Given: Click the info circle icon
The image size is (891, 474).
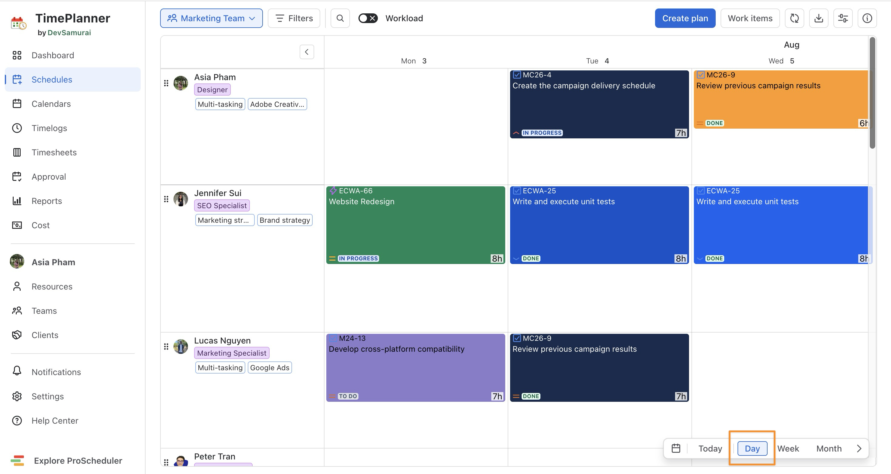Looking at the screenshot, I should (867, 18).
